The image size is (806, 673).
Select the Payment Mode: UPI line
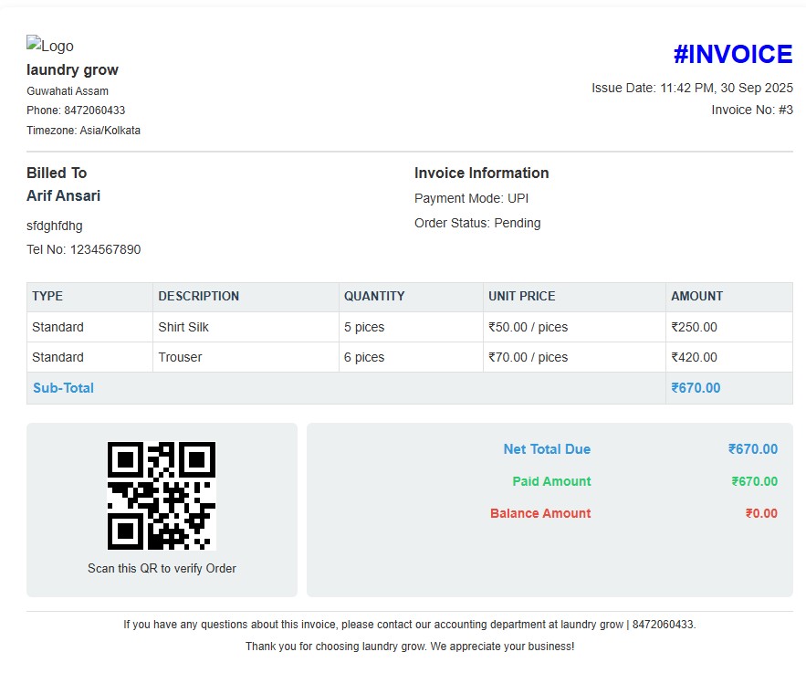tap(471, 198)
